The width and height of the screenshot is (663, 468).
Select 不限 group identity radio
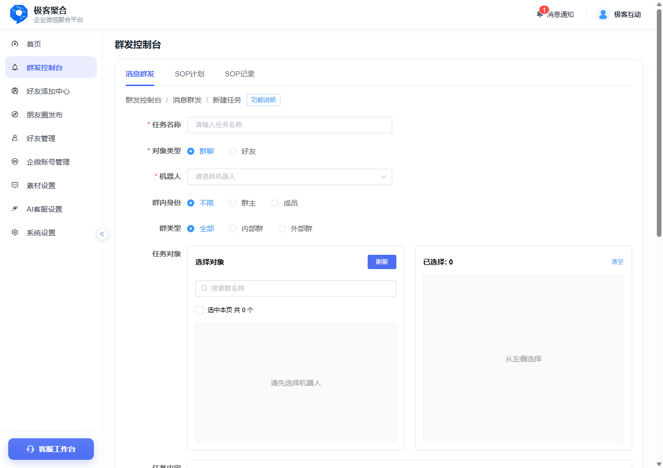191,203
